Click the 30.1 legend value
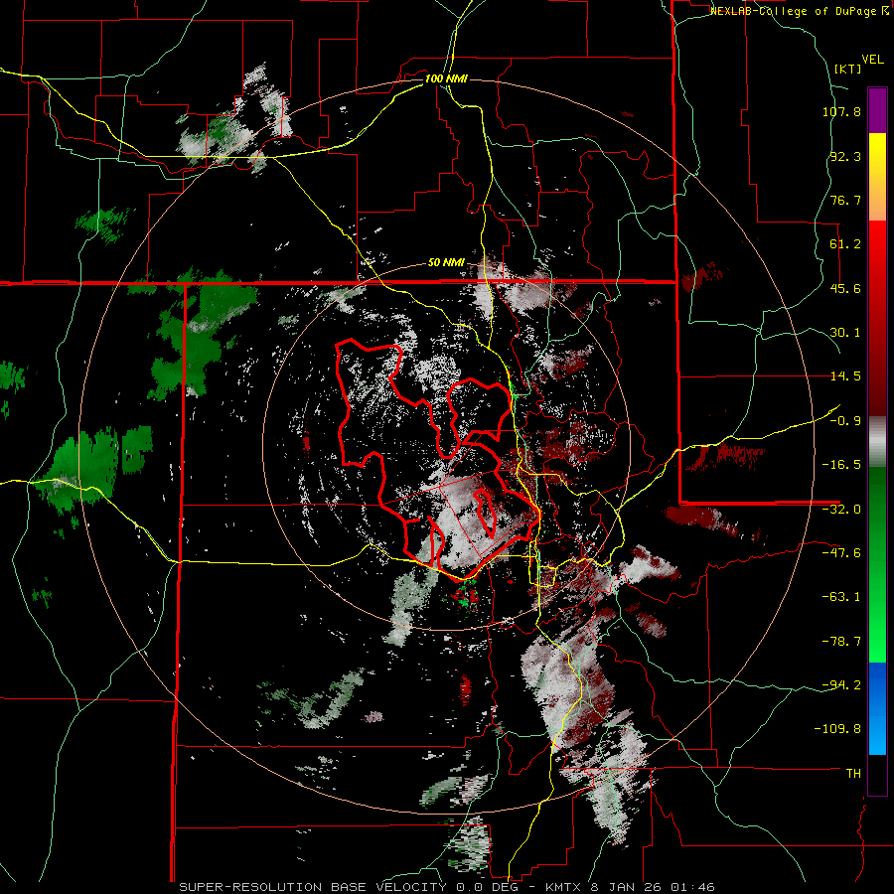894x894 pixels. (845, 333)
